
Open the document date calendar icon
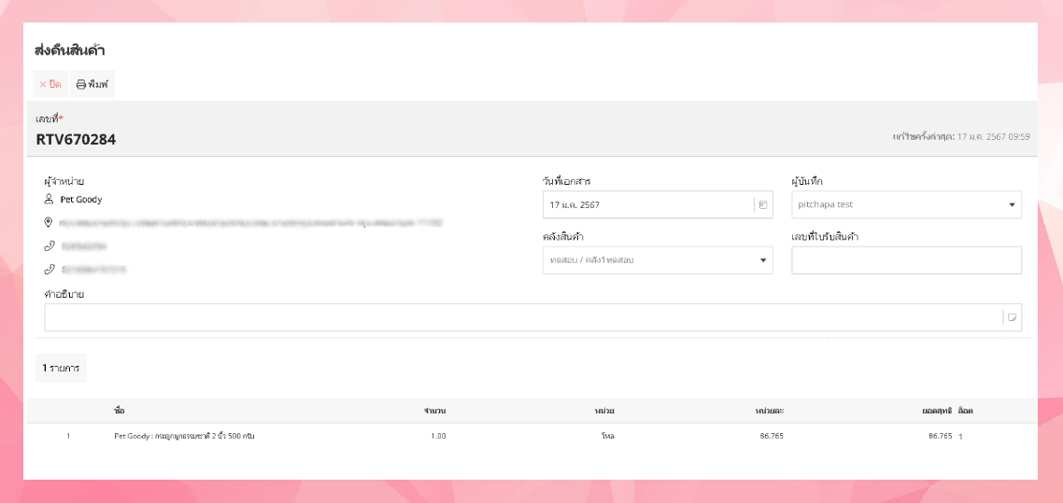[762, 204]
